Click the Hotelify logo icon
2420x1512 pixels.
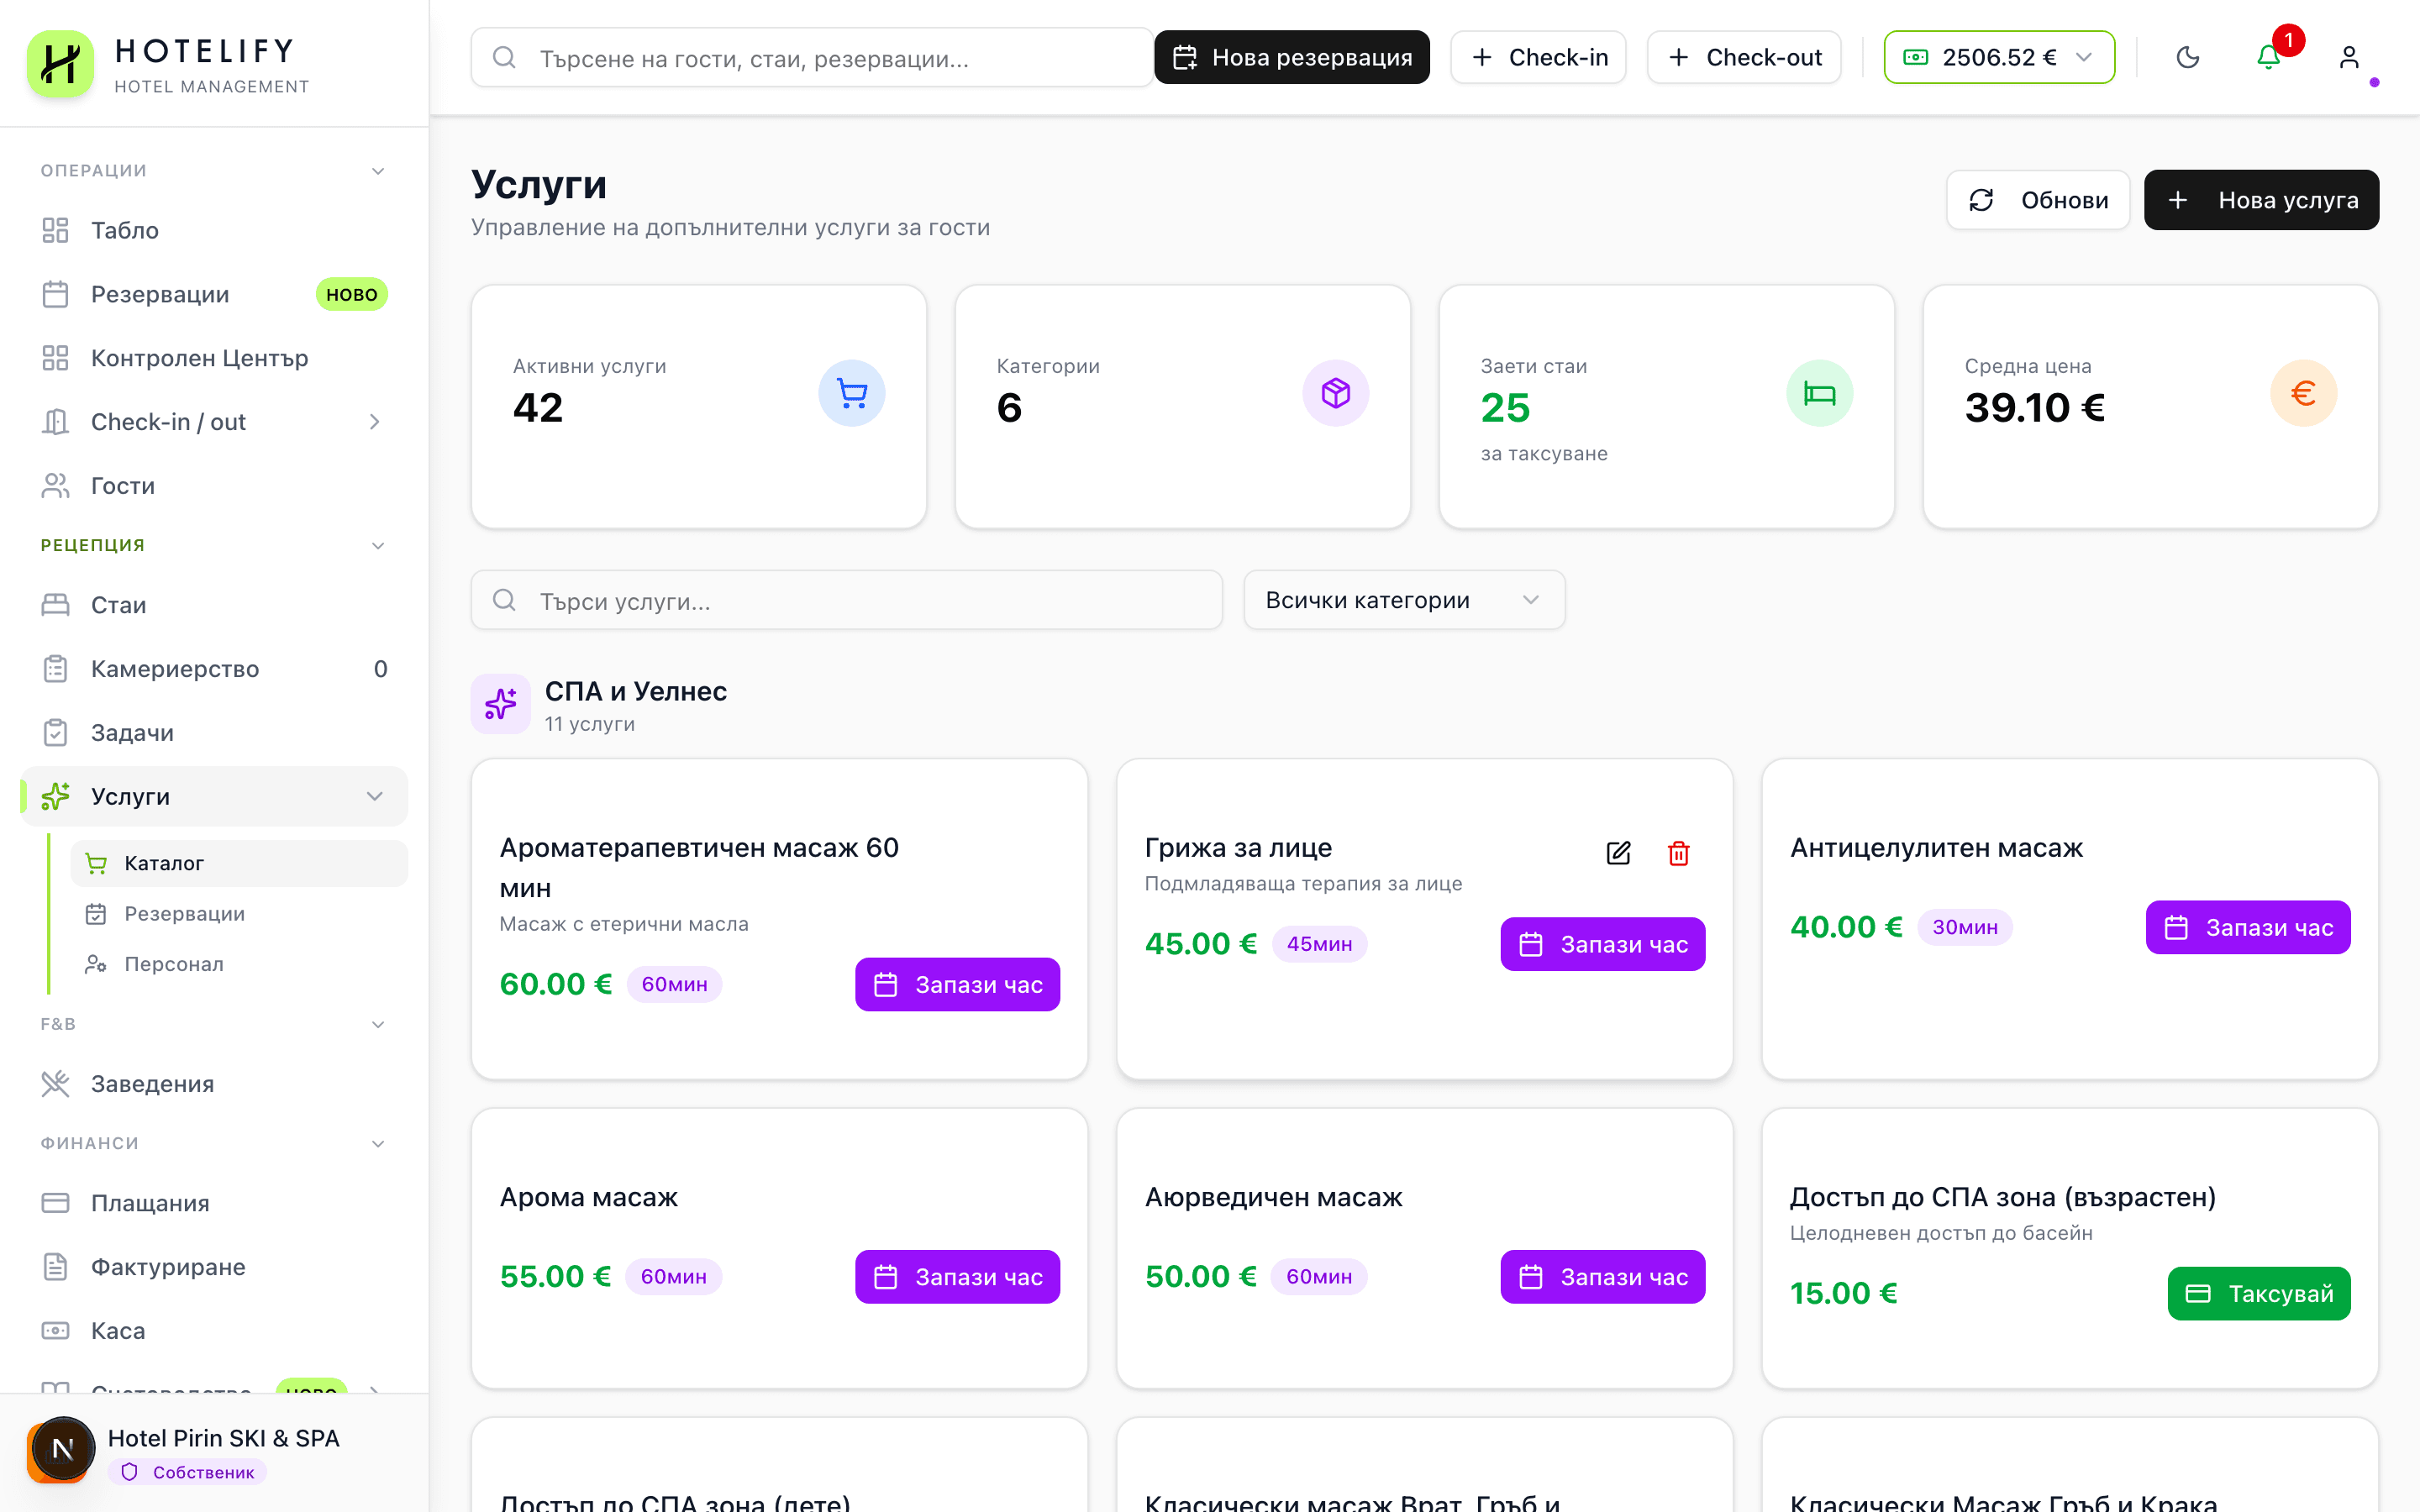point(60,63)
